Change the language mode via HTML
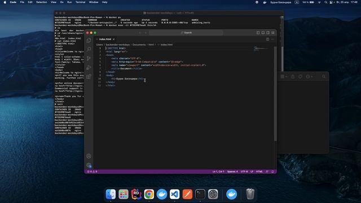The width and height of the screenshot is (361, 203). (259, 171)
